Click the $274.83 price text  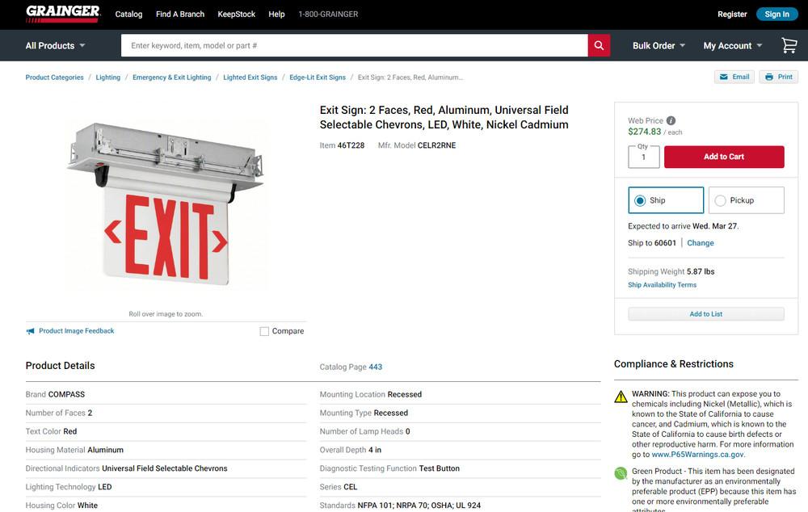coord(644,132)
